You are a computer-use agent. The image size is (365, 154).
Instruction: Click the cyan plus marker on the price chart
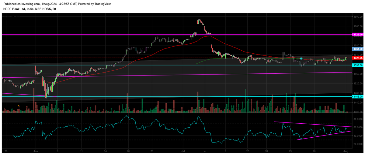(301, 59)
